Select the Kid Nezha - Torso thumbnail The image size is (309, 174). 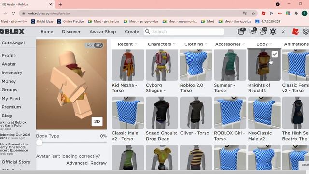[x=127, y=65]
